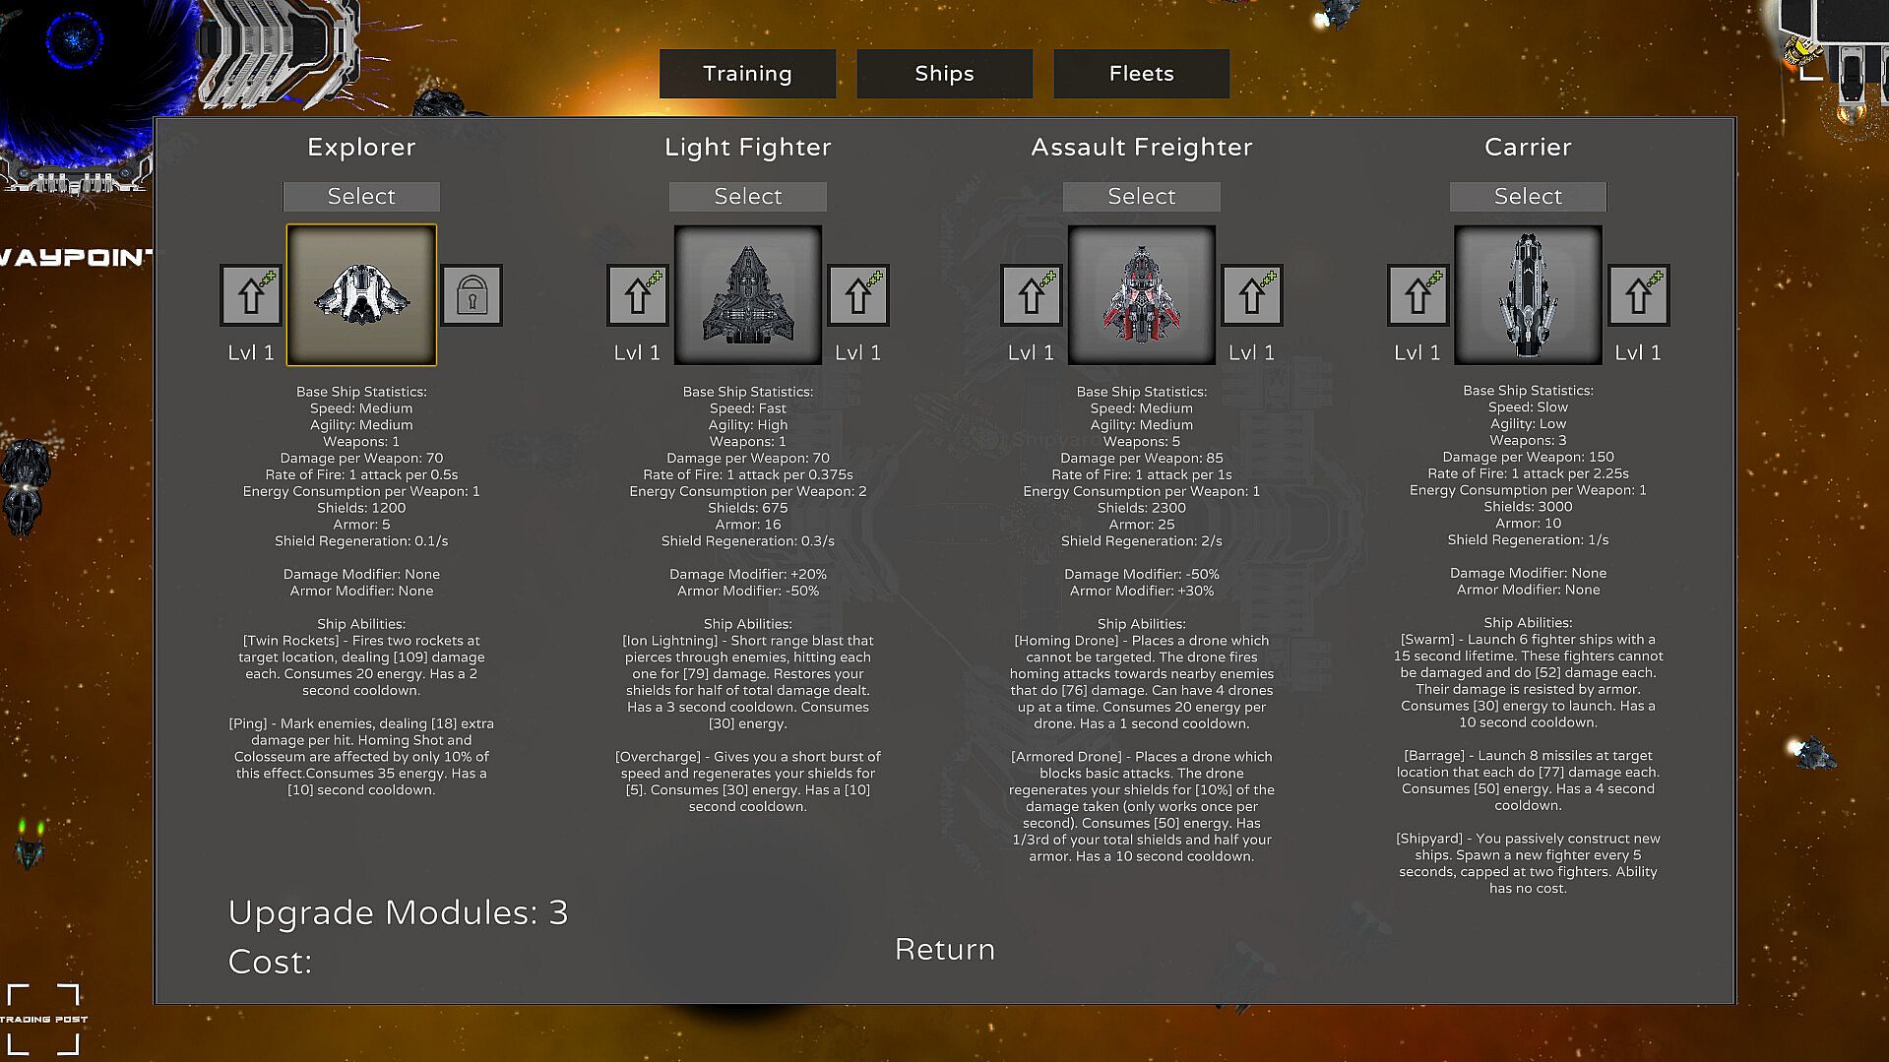The width and height of the screenshot is (1889, 1062).
Task: Click the Explorer title heading
Action: tap(361, 147)
